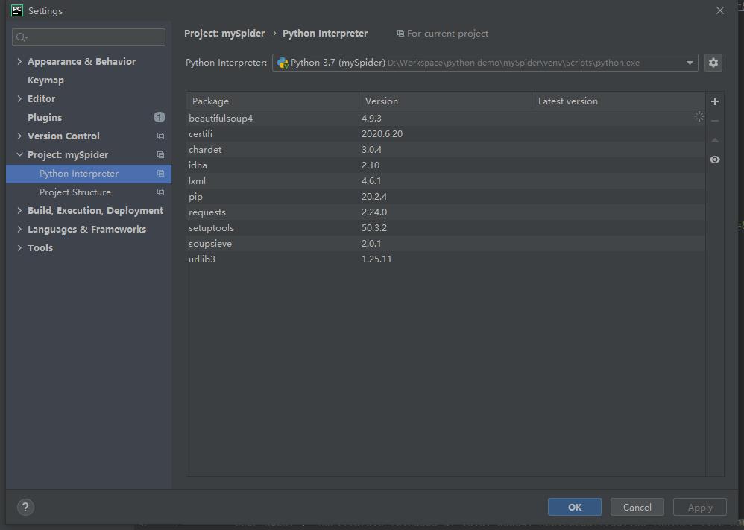The image size is (744, 530).
Task: Click copy icon beside Project Structure
Action: click(160, 192)
